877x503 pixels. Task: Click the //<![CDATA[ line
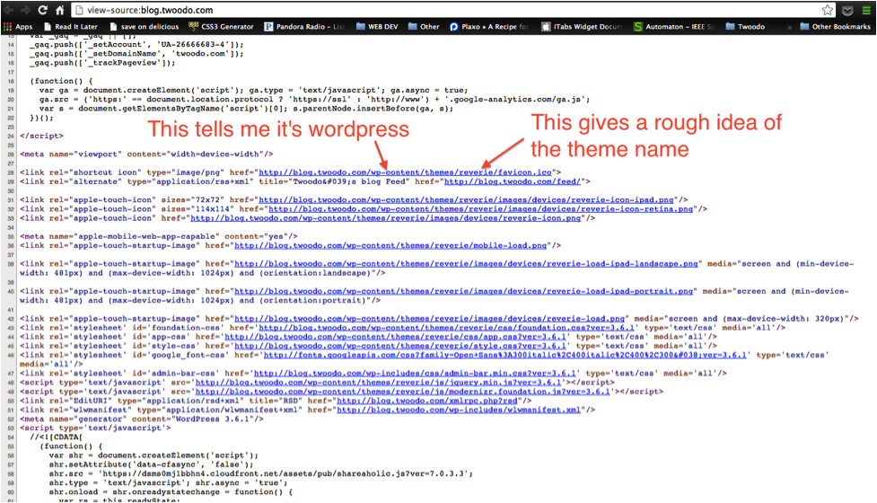pyautogui.click(x=56, y=437)
